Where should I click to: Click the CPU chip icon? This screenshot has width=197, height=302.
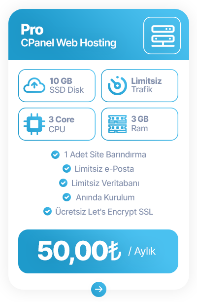(34, 124)
